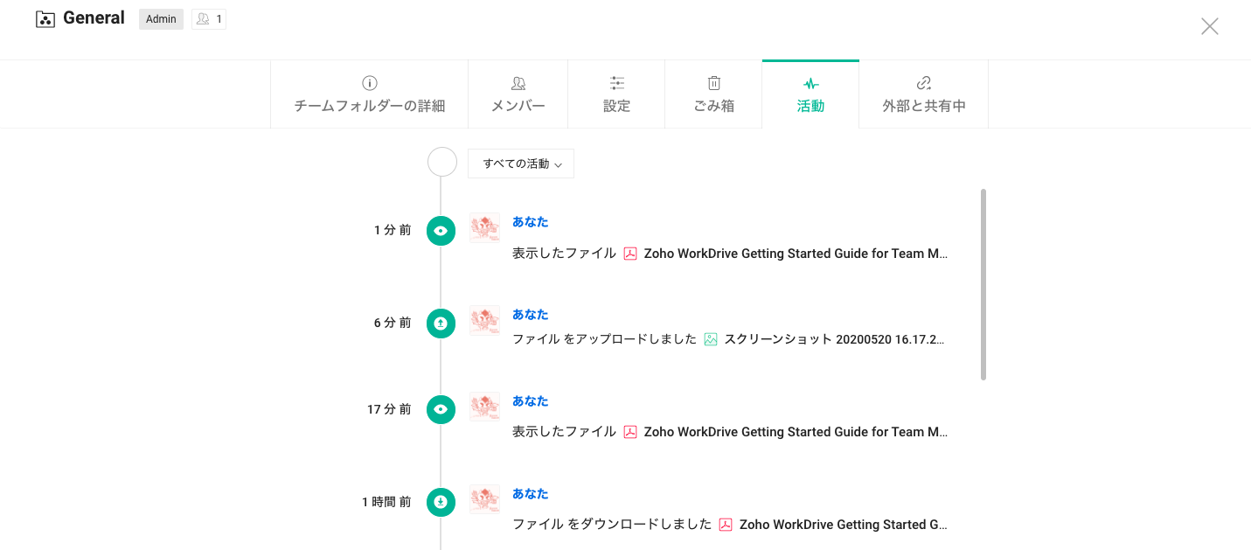Open the downloaded Zoho WorkDrive Getting Started file
The width and height of the screenshot is (1251, 550).
843,525
